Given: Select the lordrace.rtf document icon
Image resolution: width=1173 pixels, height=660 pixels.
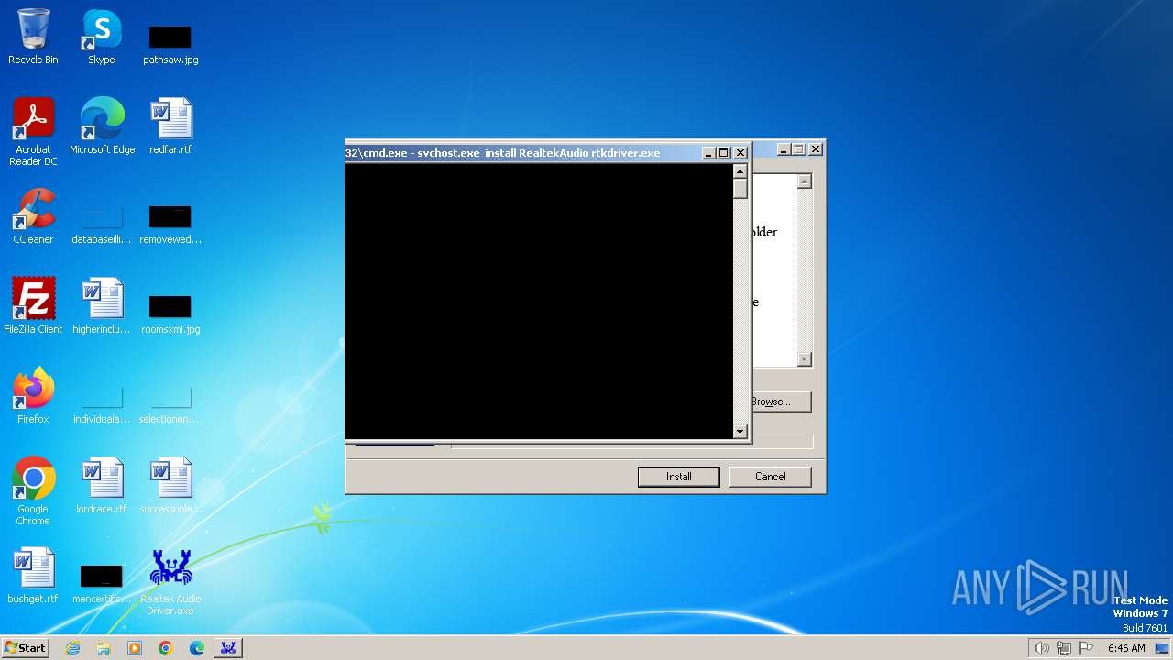Looking at the screenshot, I should [101, 486].
